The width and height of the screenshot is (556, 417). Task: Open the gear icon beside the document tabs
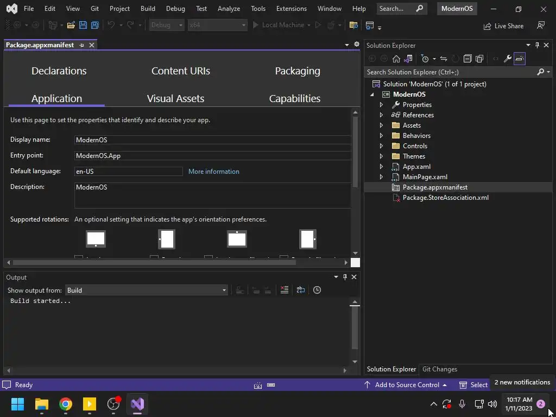357,45
